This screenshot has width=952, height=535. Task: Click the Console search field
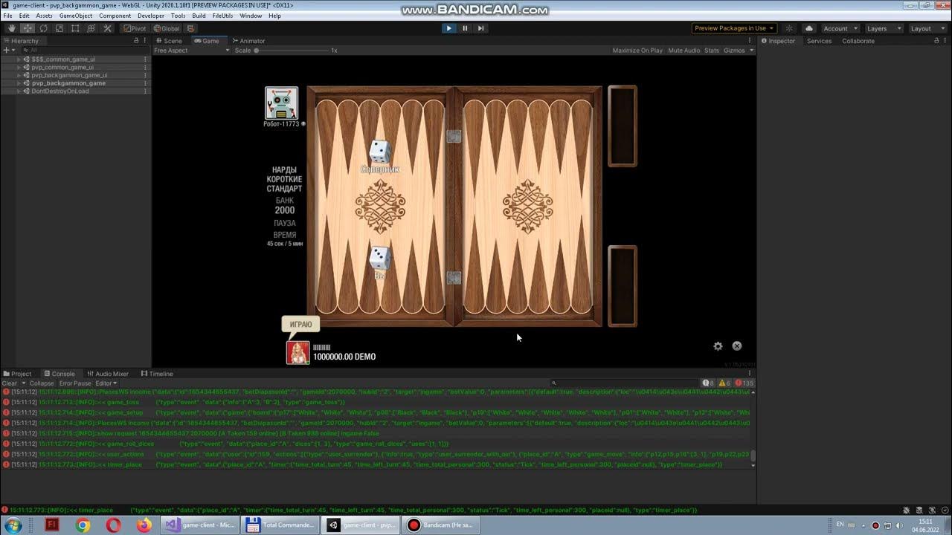(x=623, y=383)
